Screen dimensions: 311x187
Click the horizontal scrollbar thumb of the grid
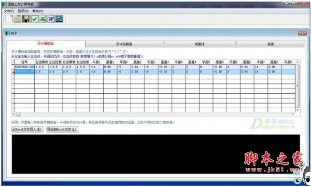19,114
